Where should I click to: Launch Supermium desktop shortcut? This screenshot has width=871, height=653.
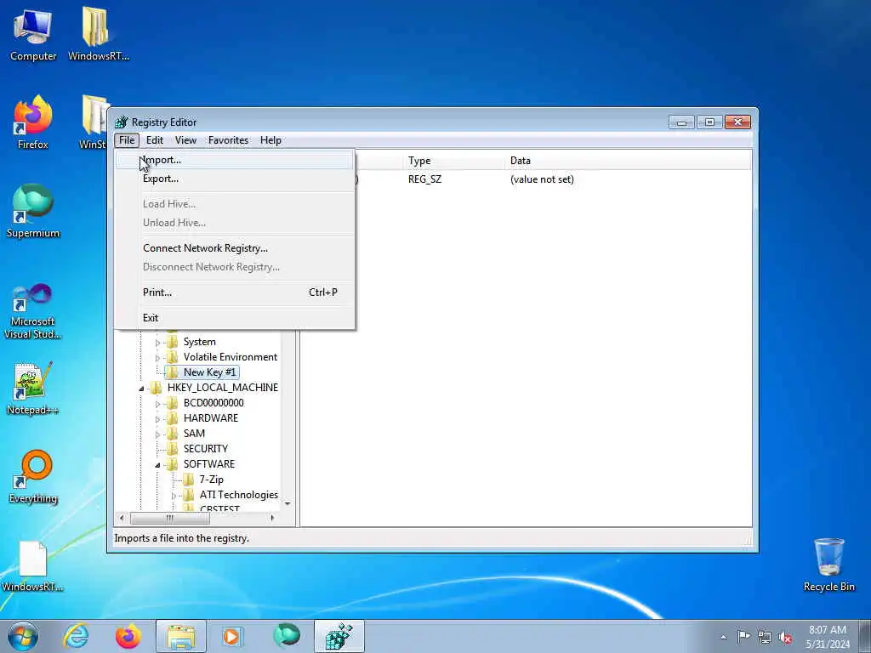(33, 211)
